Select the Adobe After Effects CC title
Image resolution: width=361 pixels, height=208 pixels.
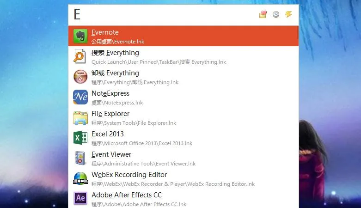click(x=127, y=195)
